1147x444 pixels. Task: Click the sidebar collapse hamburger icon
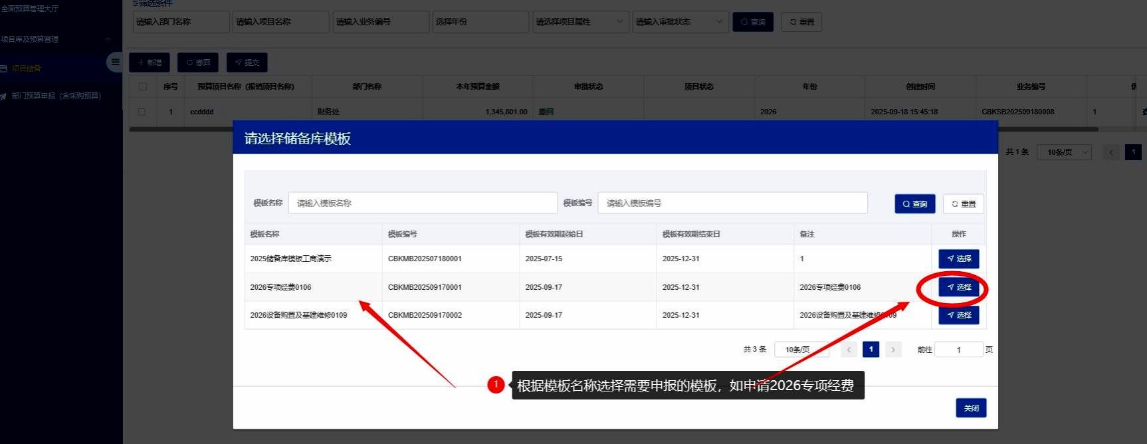click(115, 62)
